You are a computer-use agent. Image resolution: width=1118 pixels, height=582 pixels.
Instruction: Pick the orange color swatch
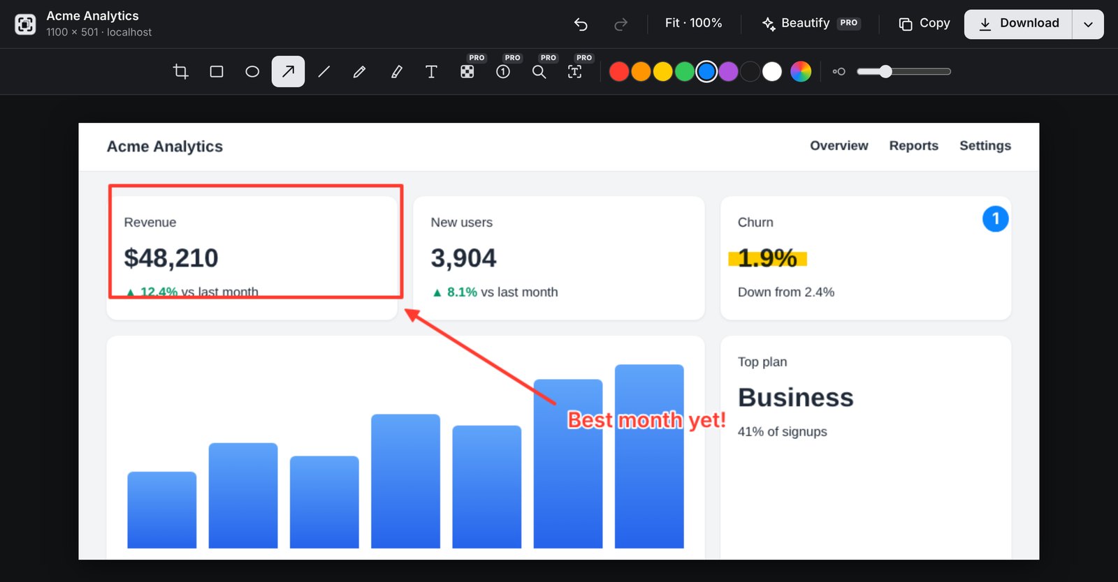pos(641,71)
